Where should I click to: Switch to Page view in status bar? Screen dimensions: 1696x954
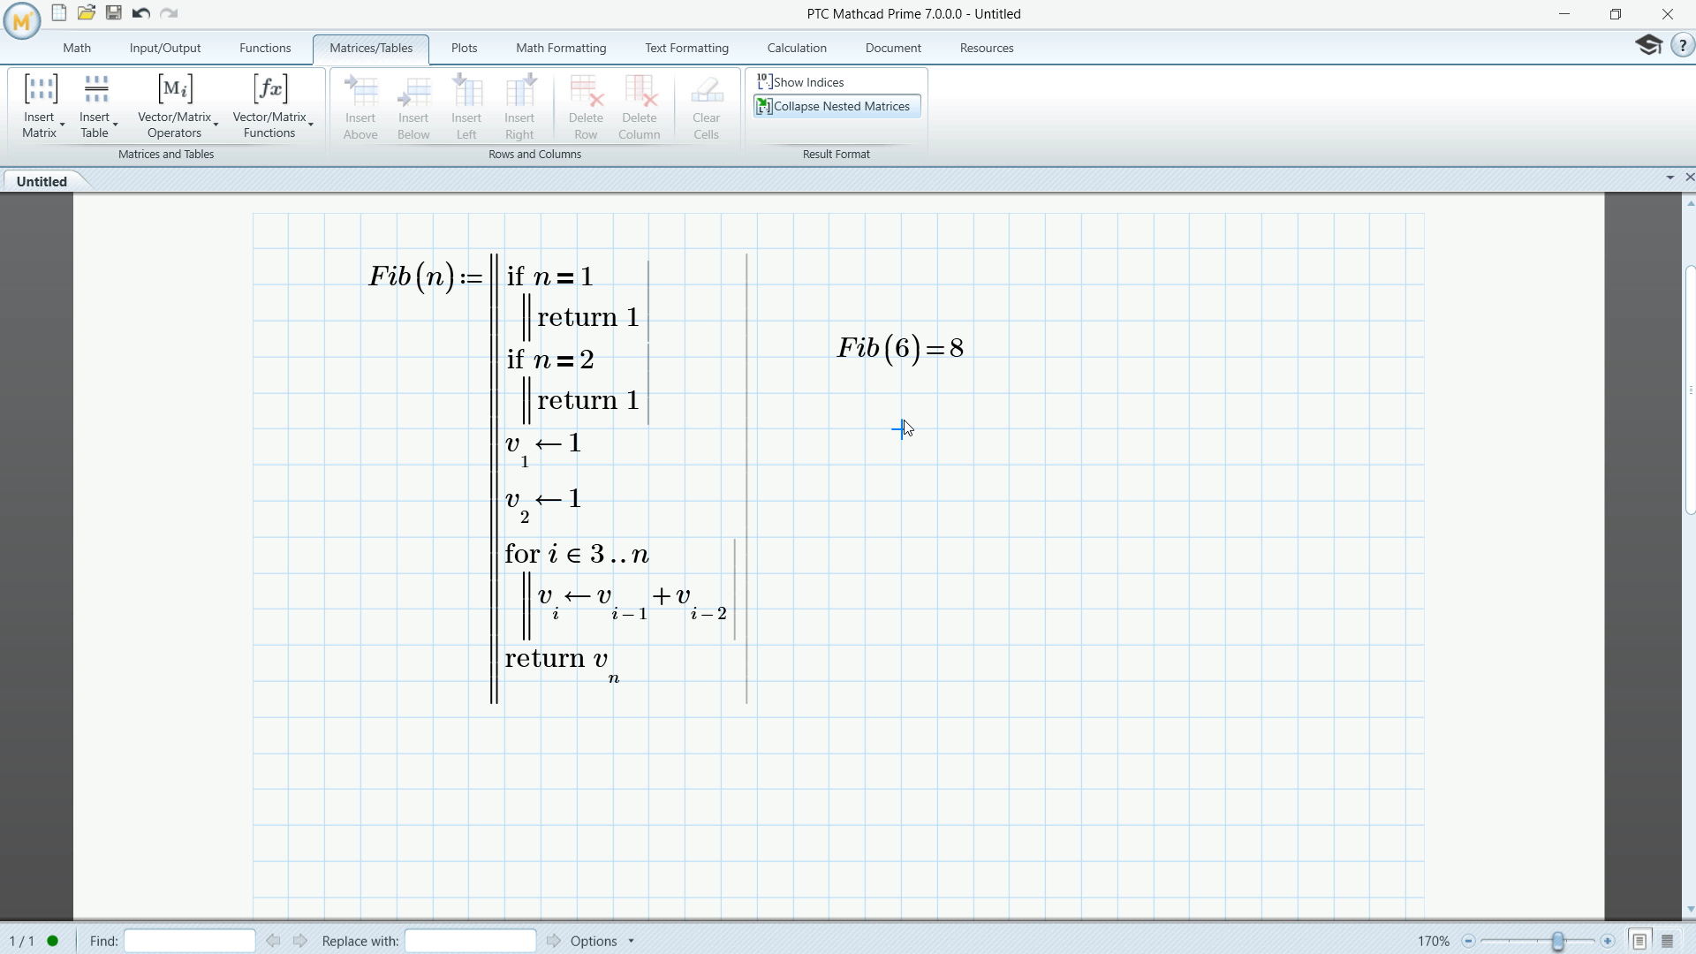pos(1639,941)
